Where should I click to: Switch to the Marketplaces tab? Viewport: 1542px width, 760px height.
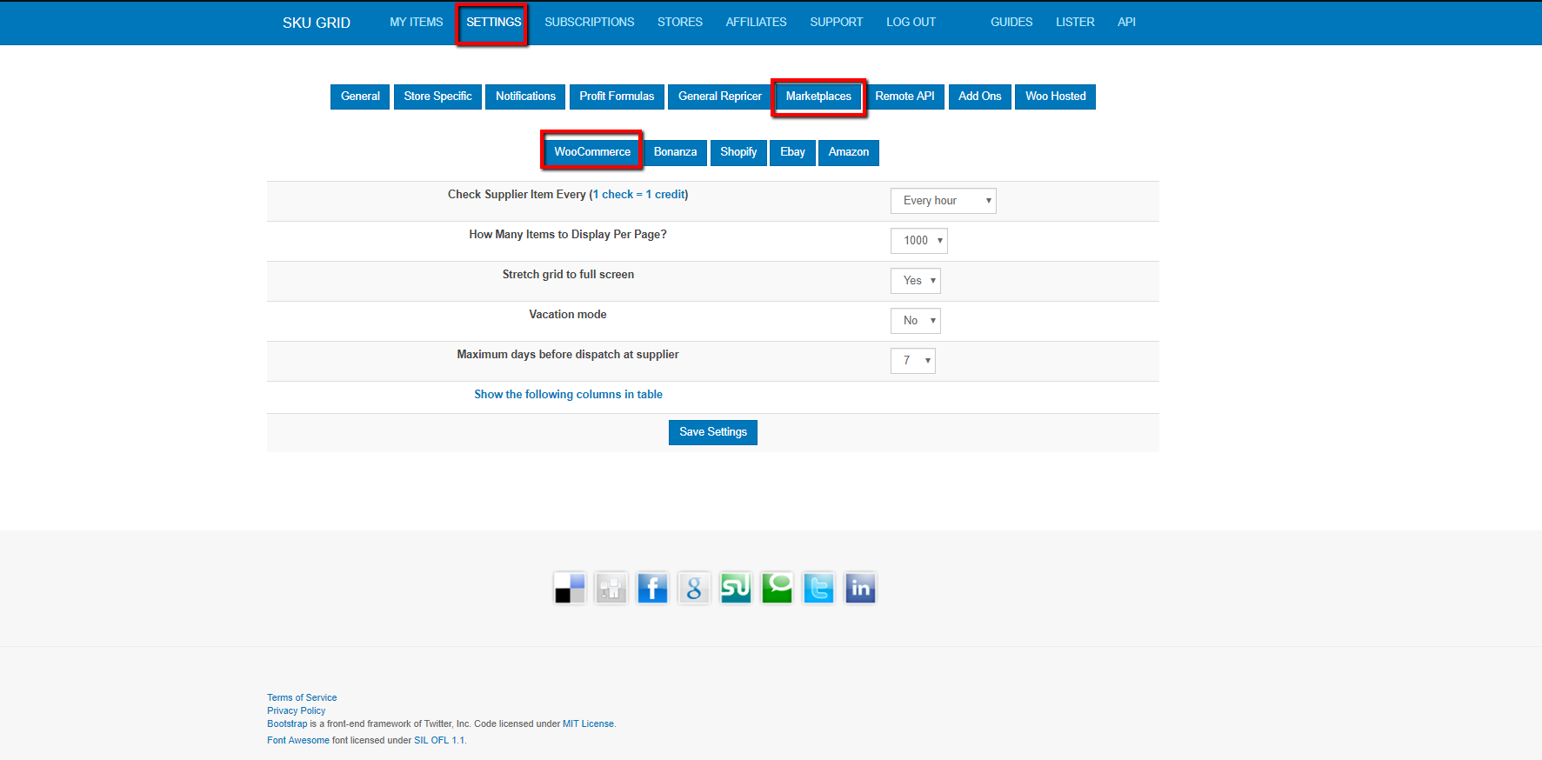point(818,97)
